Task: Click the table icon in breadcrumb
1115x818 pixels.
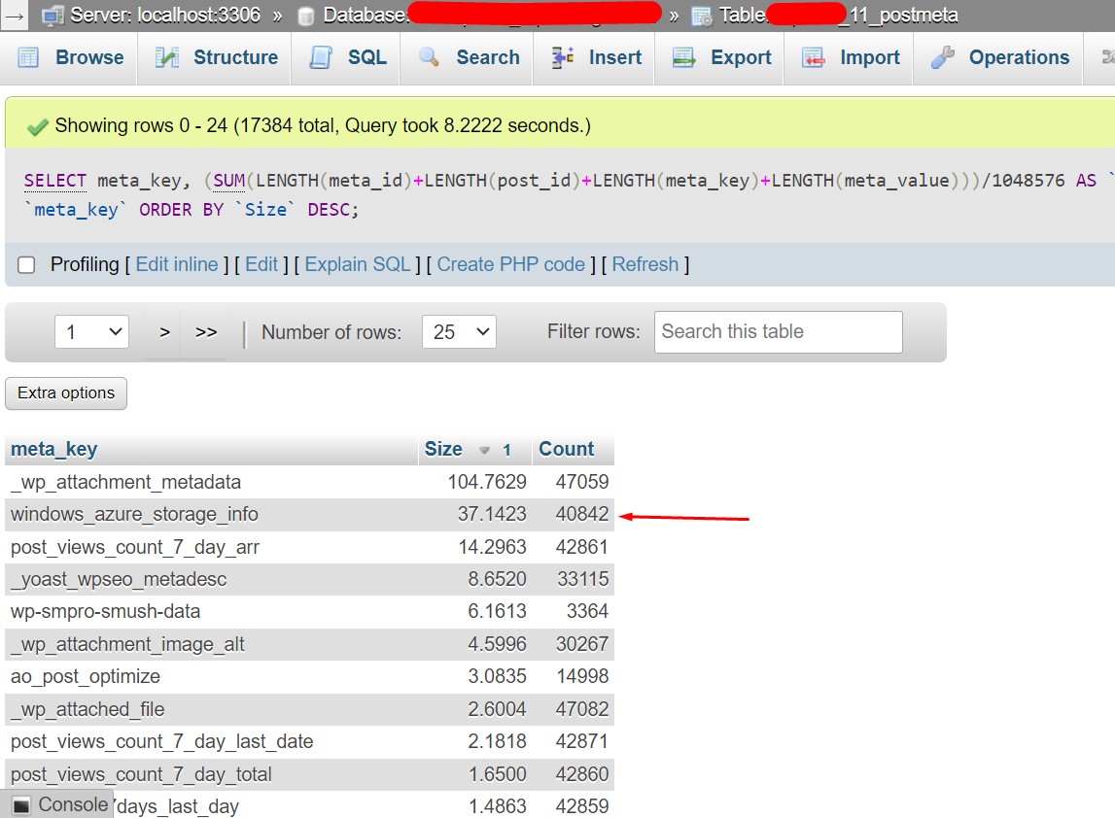Action: [x=701, y=17]
